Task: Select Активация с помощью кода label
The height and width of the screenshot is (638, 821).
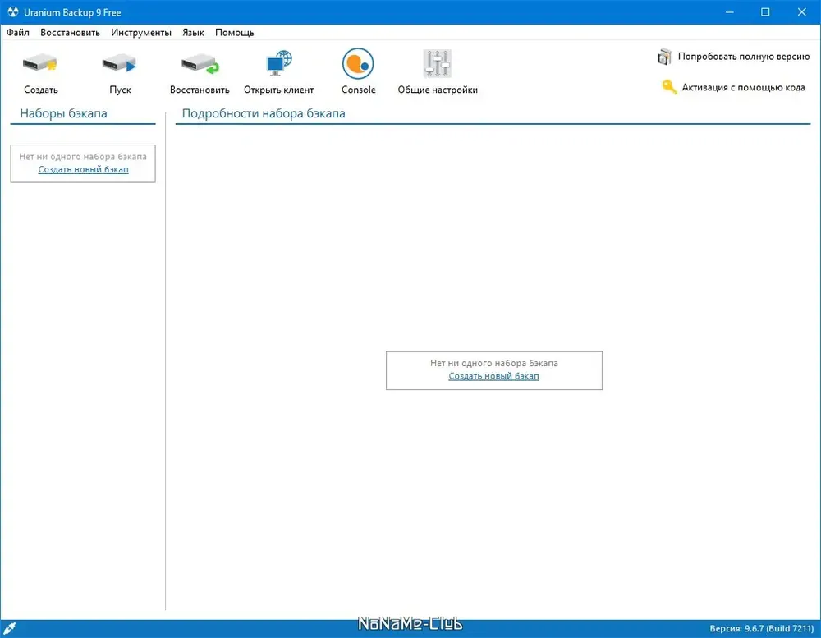Action: click(743, 87)
